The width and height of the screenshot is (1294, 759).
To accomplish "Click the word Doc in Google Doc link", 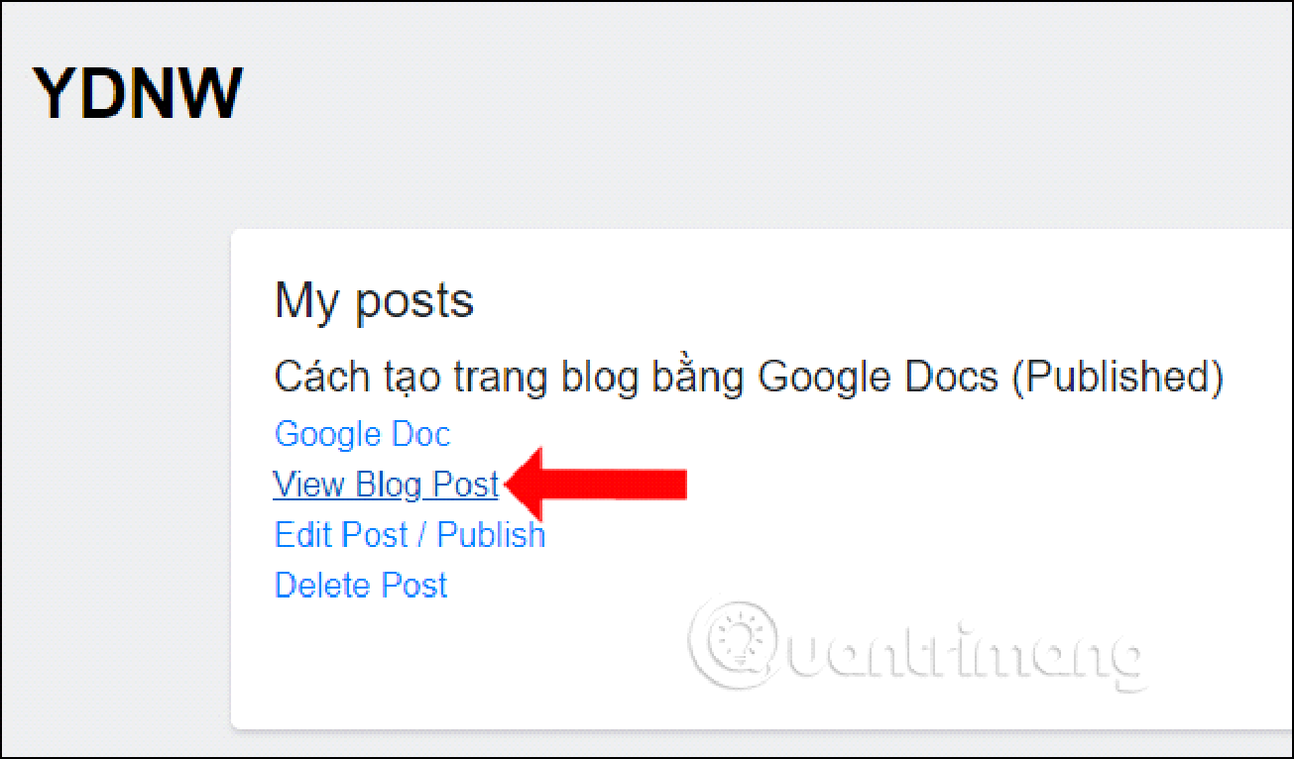I will tap(420, 434).
